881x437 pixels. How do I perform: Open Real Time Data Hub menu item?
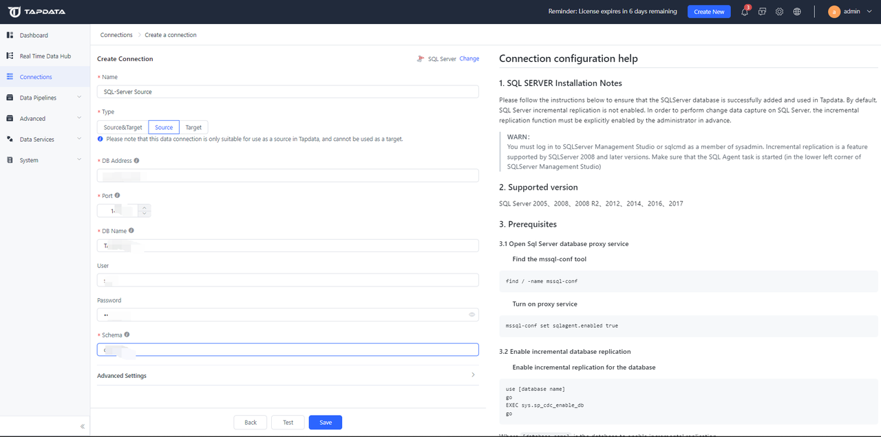point(45,56)
